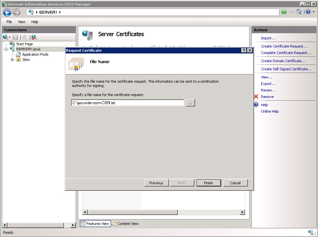Click the right arrow of the certificates list scrollbar

pos(242,212)
